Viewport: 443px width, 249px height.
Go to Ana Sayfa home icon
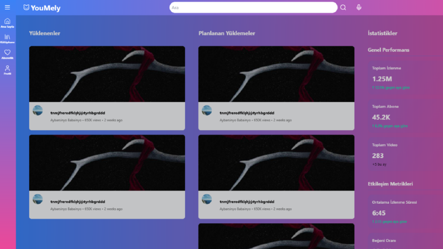[x=7, y=23]
